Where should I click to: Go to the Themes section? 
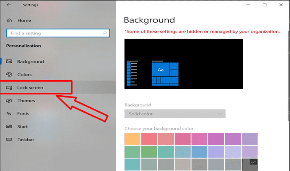(x=26, y=101)
